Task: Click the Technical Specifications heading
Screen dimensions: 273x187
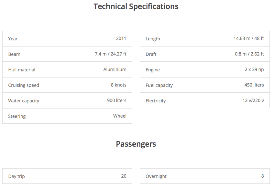Action: (136, 6)
